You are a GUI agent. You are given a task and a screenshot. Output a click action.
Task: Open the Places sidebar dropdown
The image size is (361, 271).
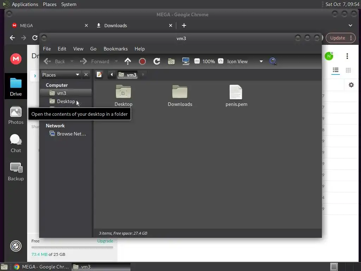coord(61,75)
